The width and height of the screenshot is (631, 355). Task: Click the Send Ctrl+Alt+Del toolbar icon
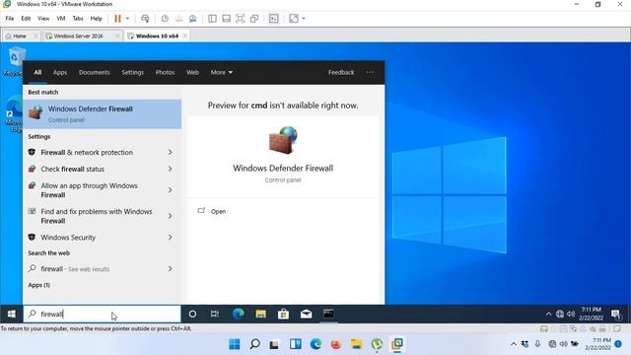145,19
